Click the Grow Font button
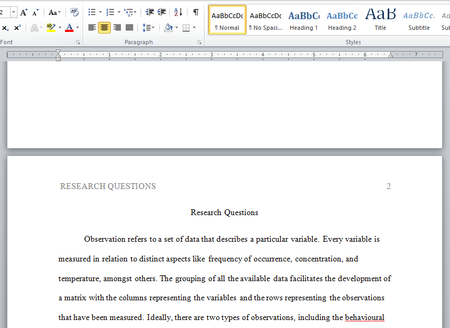Image resolution: width=450 pixels, height=328 pixels. [23, 12]
